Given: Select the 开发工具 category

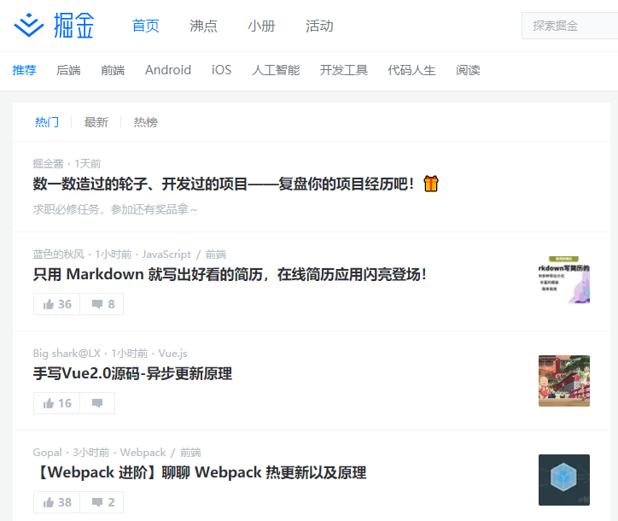Looking at the screenshot, I should (x=344, y=70).
